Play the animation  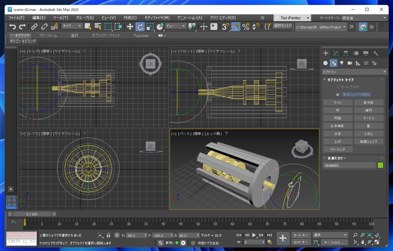[x=254, y=235]
